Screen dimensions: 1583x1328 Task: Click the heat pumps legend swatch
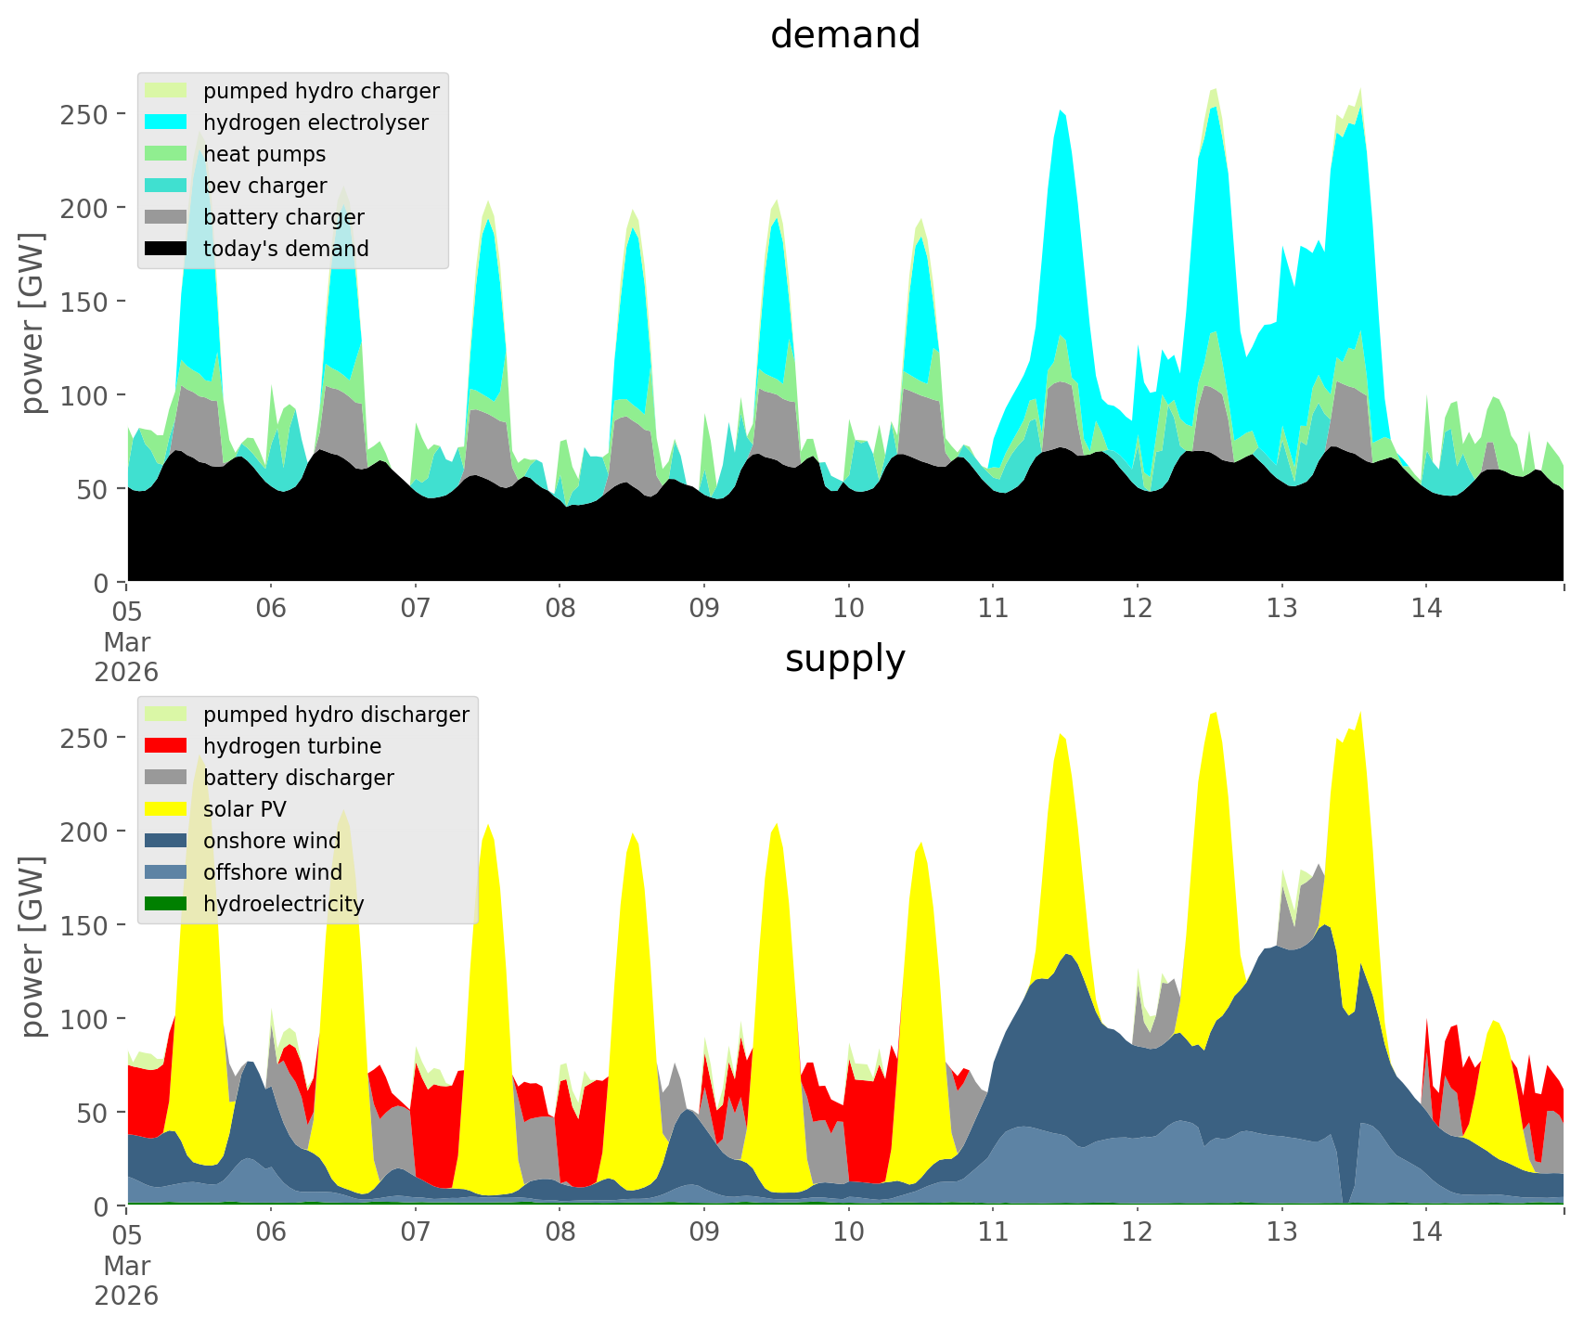pos(167,154)
